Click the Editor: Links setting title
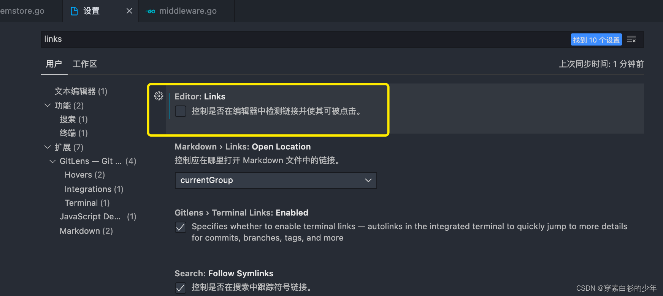The height and width of the screenshot is (296, 663). pos(200,96)
